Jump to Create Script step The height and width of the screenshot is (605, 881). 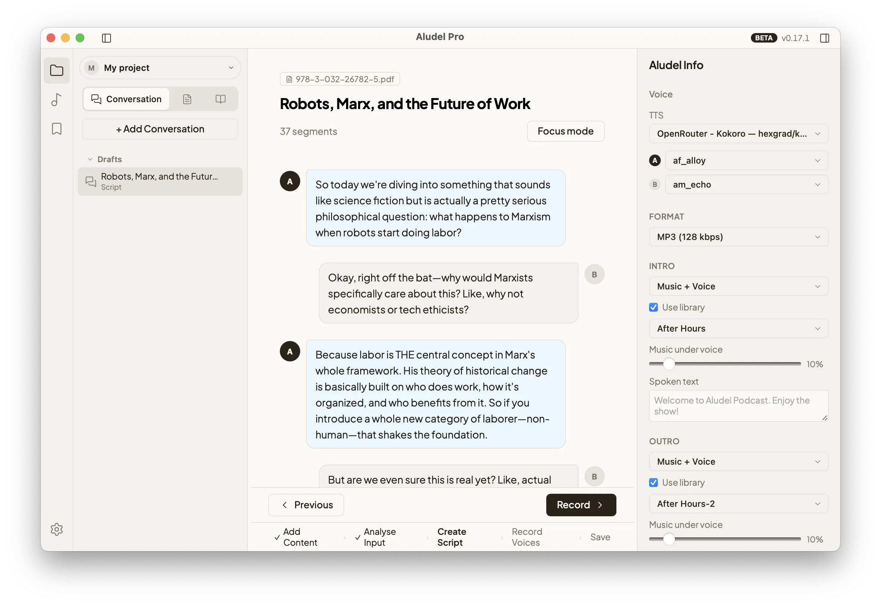[451, 537]
